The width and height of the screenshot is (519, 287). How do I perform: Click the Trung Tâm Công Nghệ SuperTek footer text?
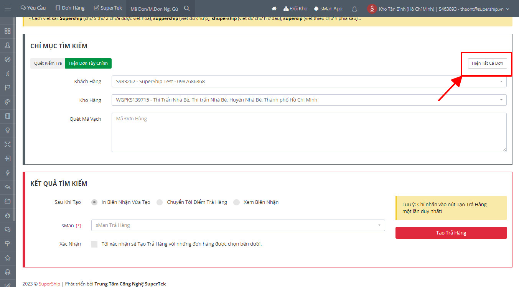[130, 284]
